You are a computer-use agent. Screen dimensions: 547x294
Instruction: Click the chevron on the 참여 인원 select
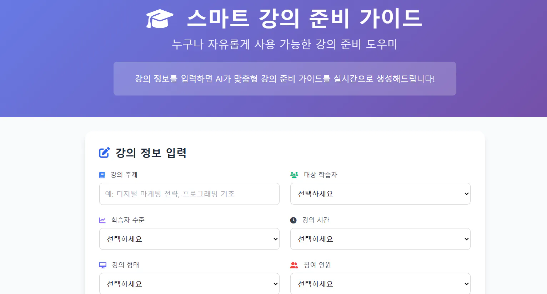(466, 284)
